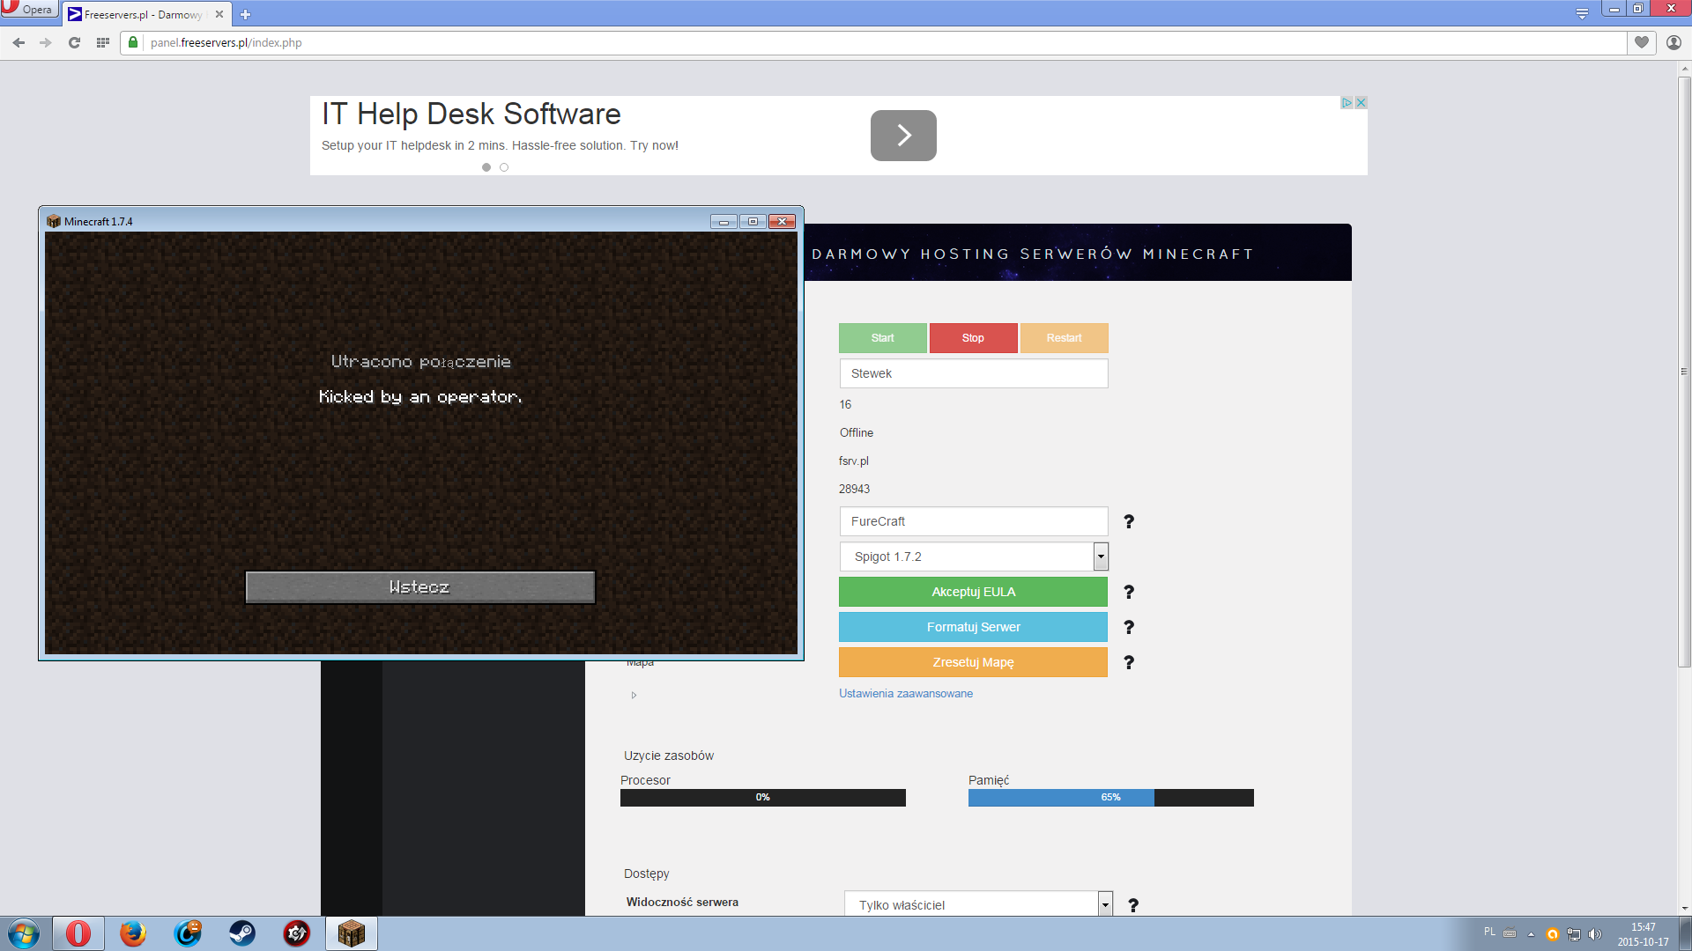This screenshot has width=1692, height=951.
Task: Click the reload page icon in Opera
Action: (x=74, y=42)
